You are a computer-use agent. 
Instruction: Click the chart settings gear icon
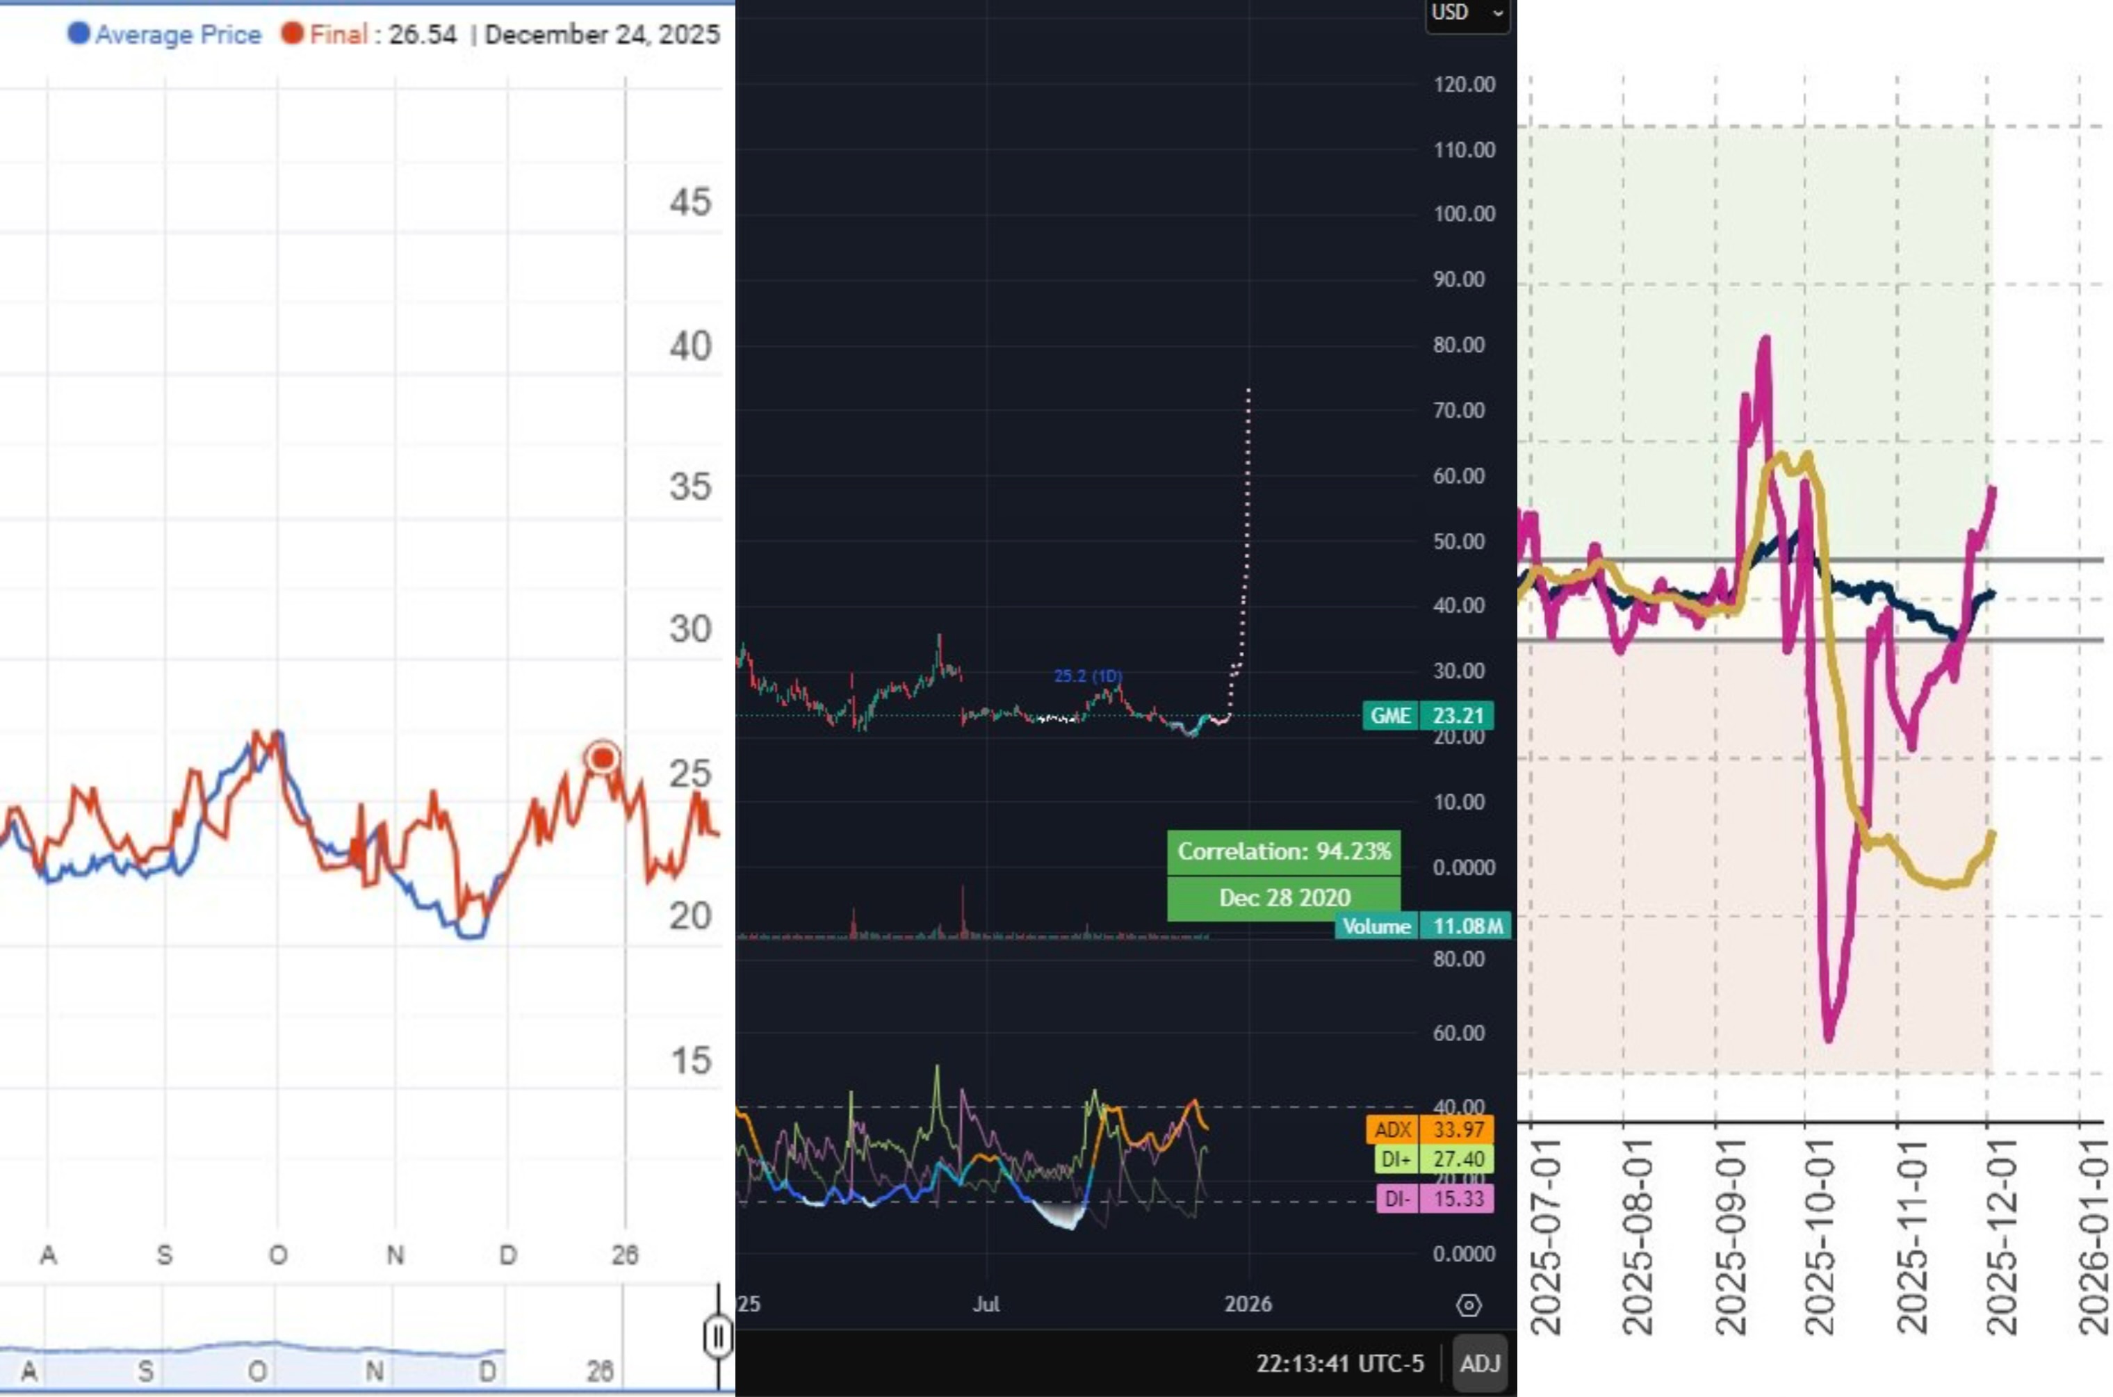(x=1468, y=1305)
